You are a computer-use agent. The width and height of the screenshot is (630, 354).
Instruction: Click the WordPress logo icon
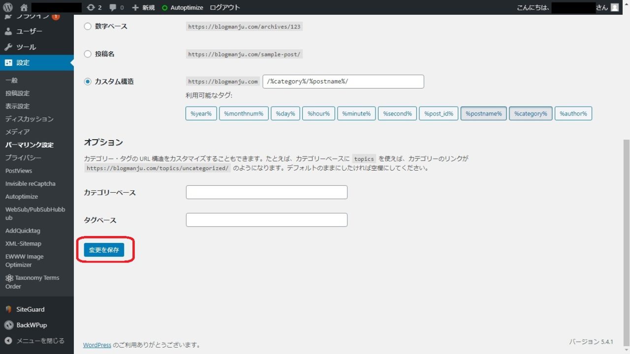click(8, 7)
